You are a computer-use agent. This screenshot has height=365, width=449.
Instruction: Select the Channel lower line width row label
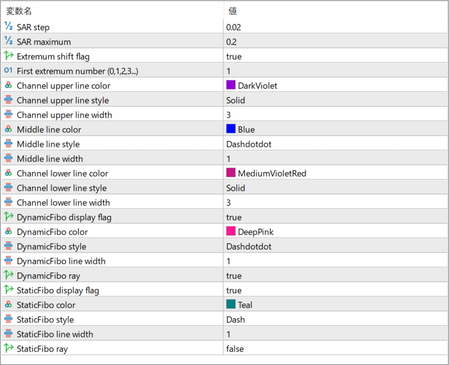coord(63,202)
